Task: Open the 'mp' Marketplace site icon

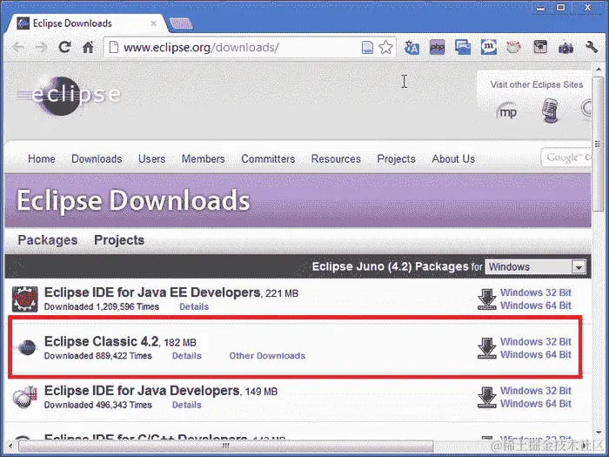Action: pyautogui.click(x=507, y=112)
